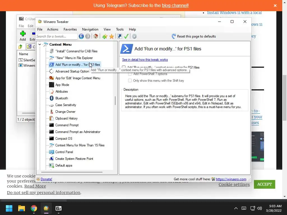Dismiss the orange Telegram banner
Viewport: 287px width, 215px height.
[x=275, y=6]
